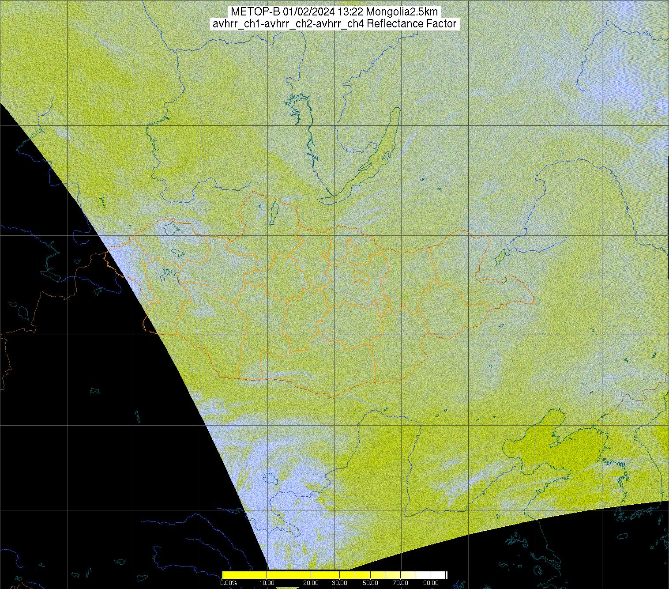Screen dimensions: 669x589
Task: Click the '10.00' label under the color scale
Action: [267, 583]
